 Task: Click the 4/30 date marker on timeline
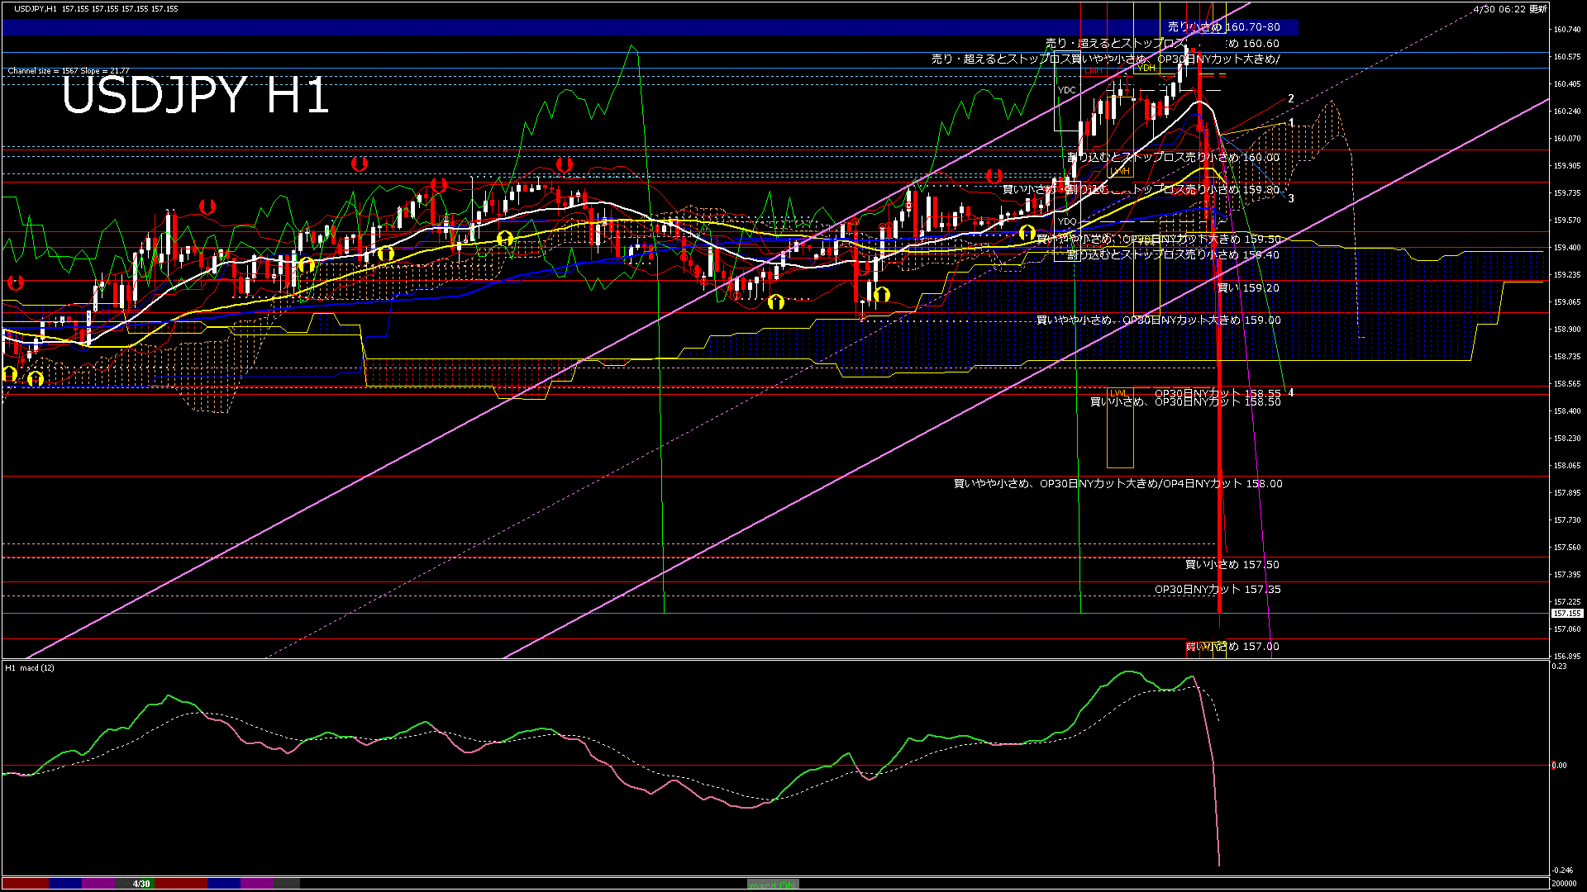point(141,884)
